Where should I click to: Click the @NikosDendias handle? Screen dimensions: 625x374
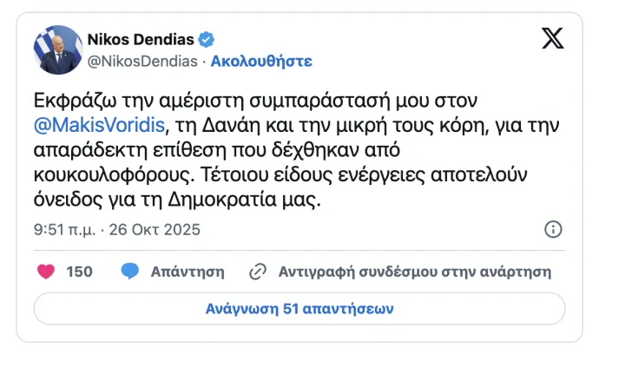pos(142,62)
